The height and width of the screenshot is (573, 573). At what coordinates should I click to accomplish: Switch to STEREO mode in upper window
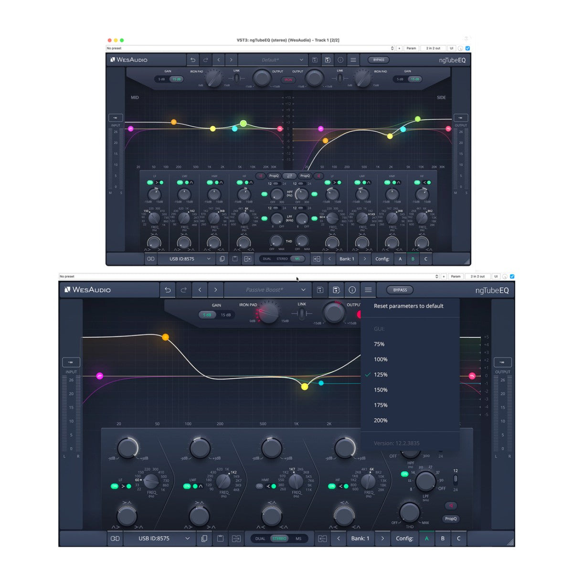(x=282, y=259)
